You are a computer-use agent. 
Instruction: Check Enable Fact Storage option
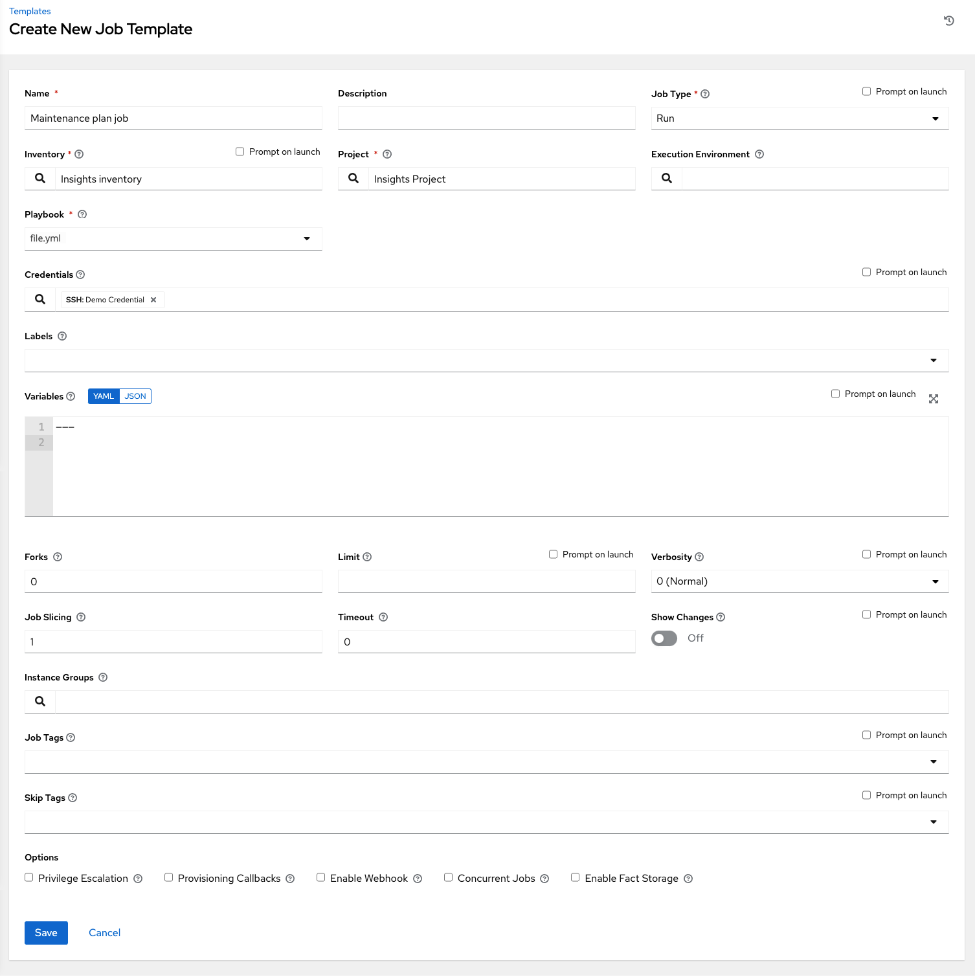(x=575, y=877)
